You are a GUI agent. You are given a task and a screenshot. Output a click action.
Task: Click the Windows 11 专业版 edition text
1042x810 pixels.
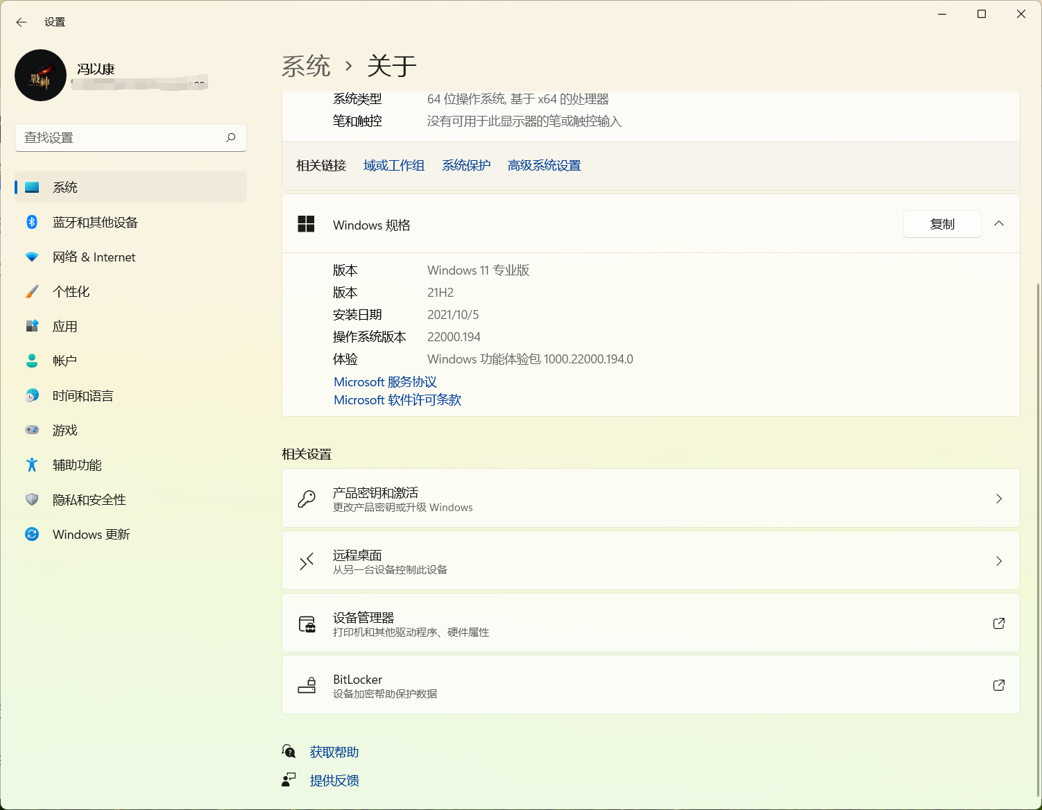point(479,270)
